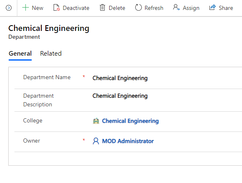Select the General tab
Image resolution: width=242 pixels, height=183 pixels.
tap(20, 54)
